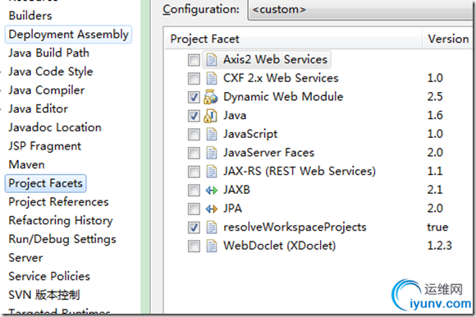Image resolution: width=476 pixels, height=317 pixels.
Task: Click the JavaScript facet document icon
Action: (x=211, y=134)
